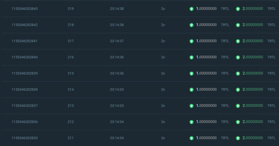Viewport: 279px width, 146px height.
Task: Open bet ID 1155346202843
Action: (x=25, y=9)
